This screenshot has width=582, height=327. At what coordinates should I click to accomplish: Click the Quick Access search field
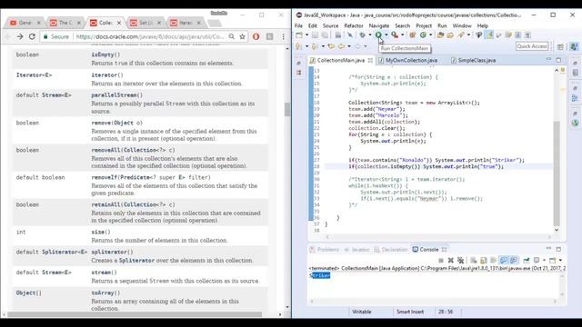click(x=532, y=46)
